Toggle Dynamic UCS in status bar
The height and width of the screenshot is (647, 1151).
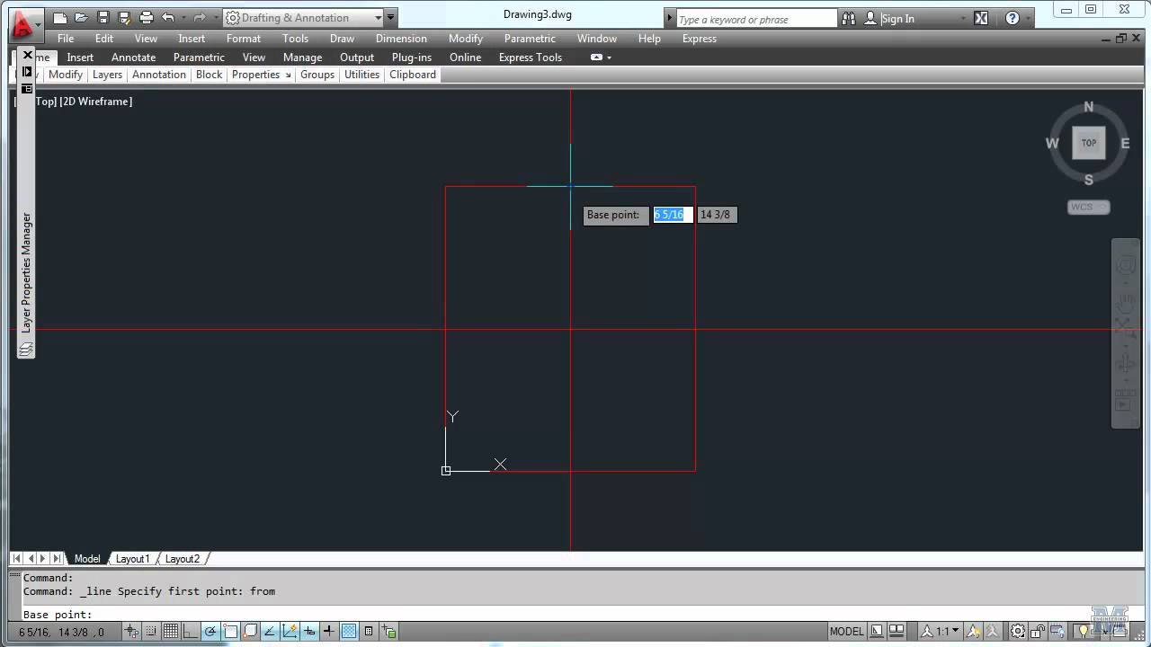290,631
